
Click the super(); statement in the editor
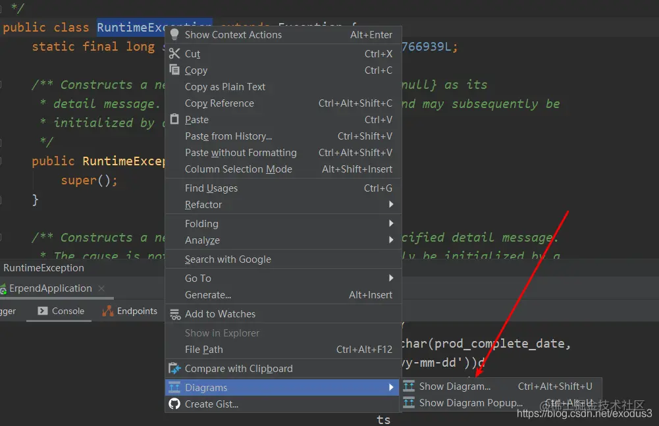tap(89, 180)
